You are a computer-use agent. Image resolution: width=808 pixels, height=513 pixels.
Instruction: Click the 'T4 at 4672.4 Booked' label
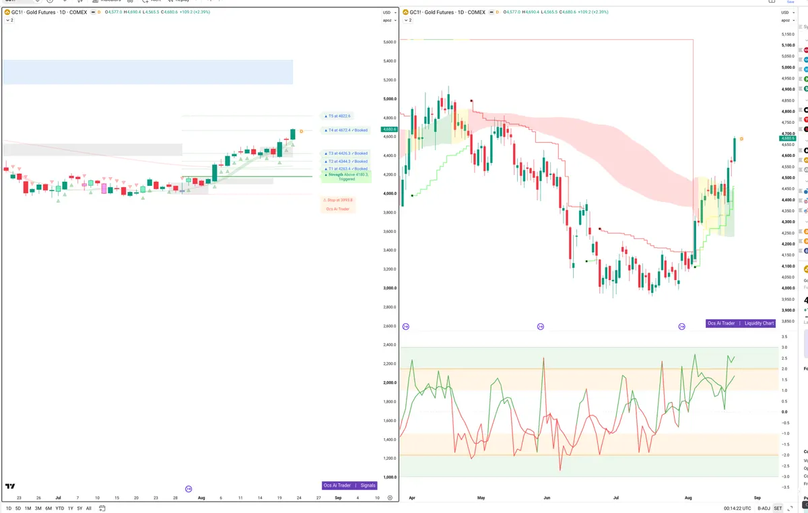coord(345,130)
